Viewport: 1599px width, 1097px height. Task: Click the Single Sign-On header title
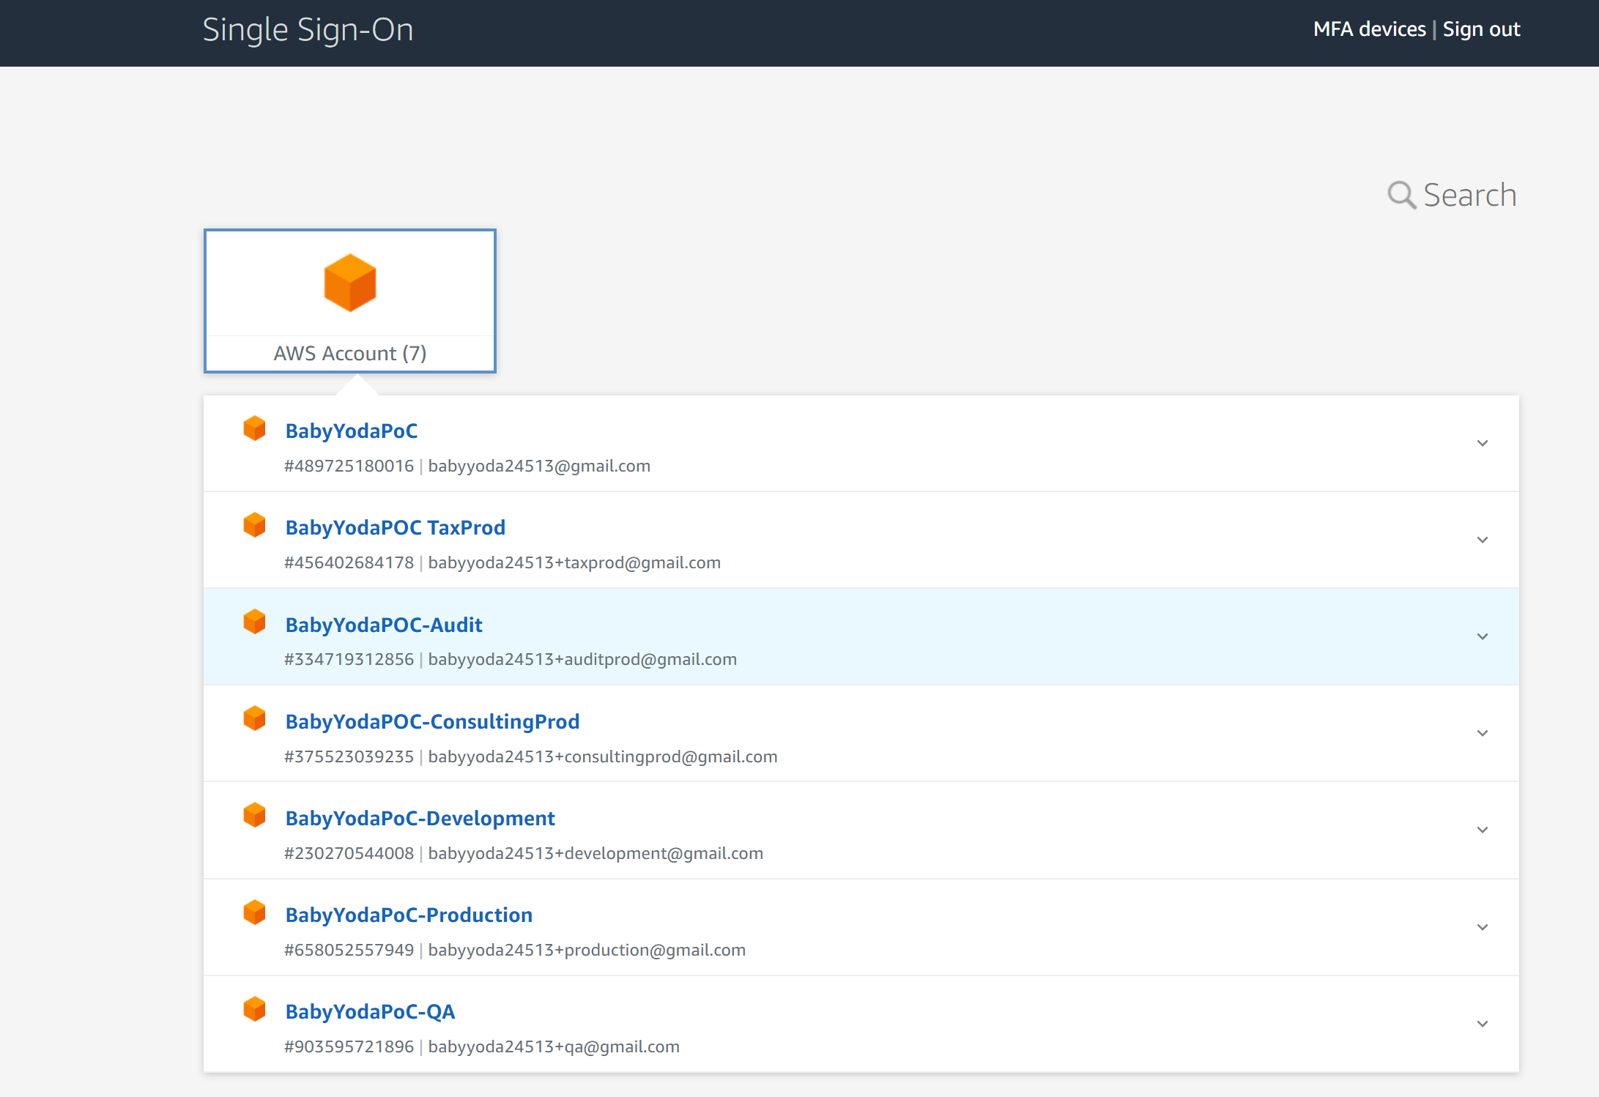click(308, 30)
